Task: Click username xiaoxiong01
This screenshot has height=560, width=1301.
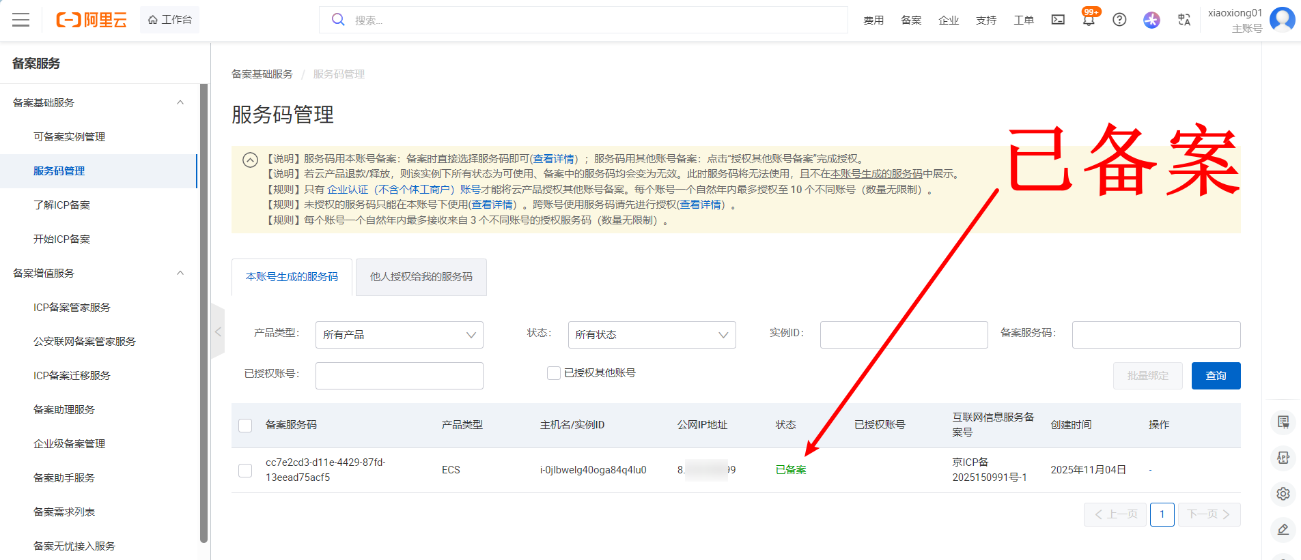Action: click(1235, 13)
